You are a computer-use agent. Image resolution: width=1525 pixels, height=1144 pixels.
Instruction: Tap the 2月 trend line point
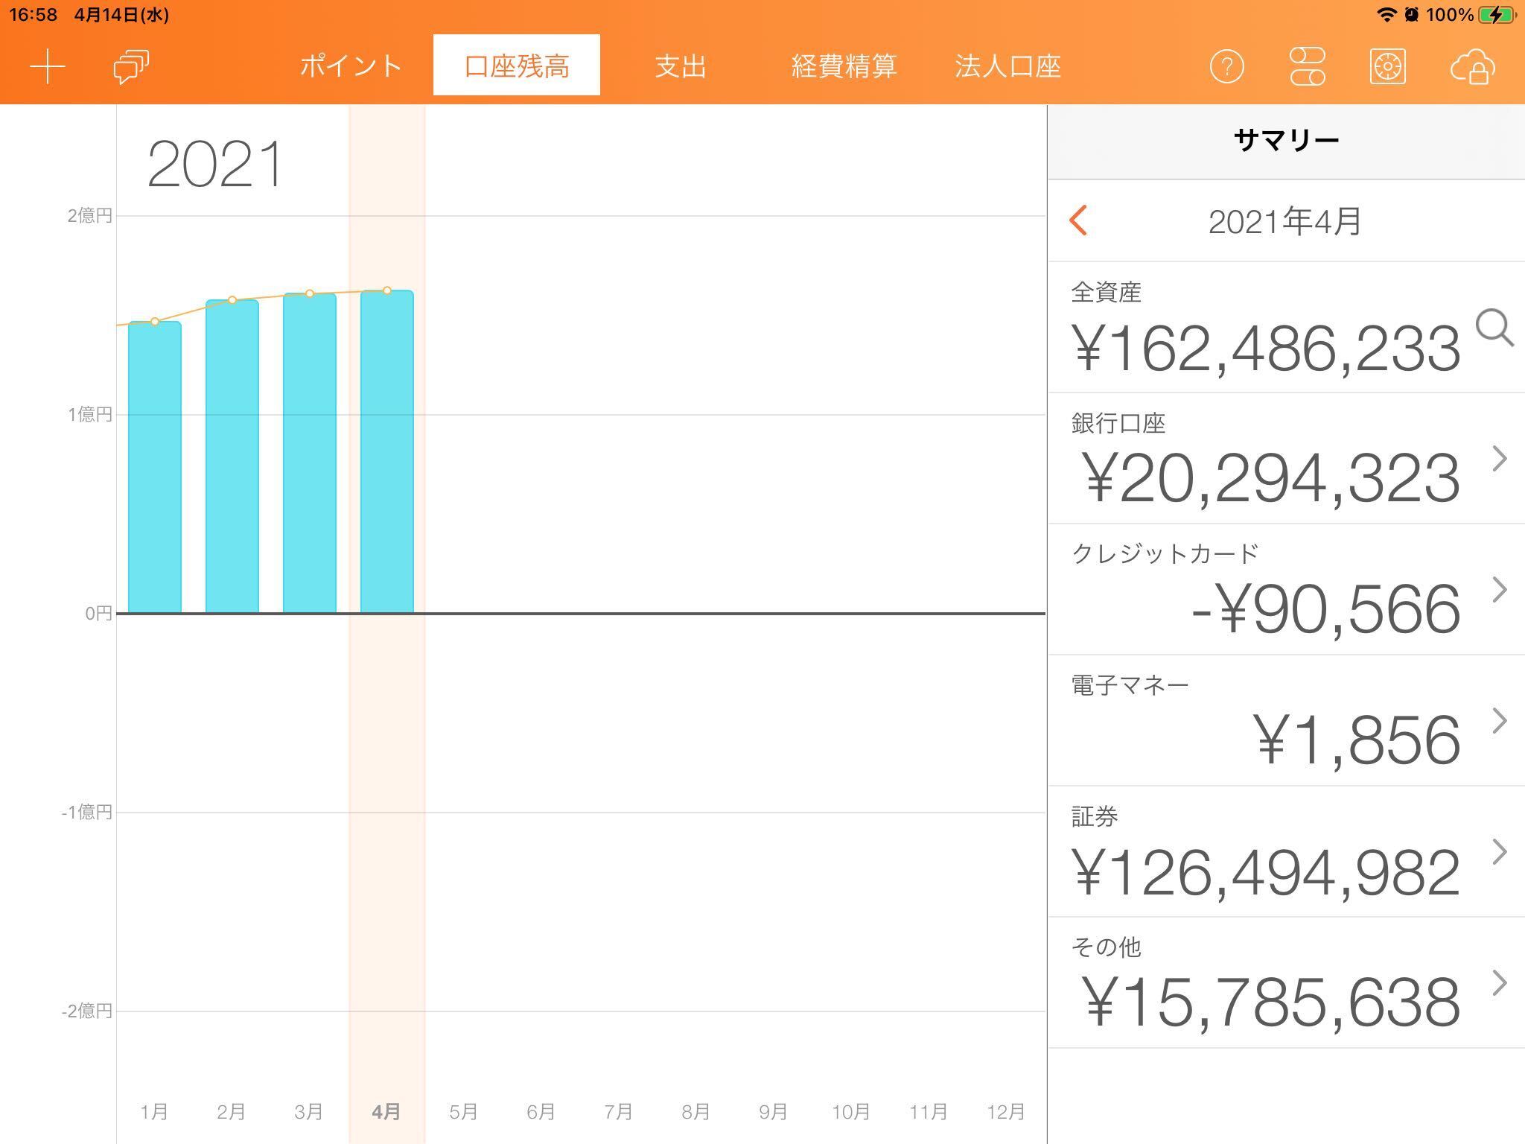click(x=232, y=300)
